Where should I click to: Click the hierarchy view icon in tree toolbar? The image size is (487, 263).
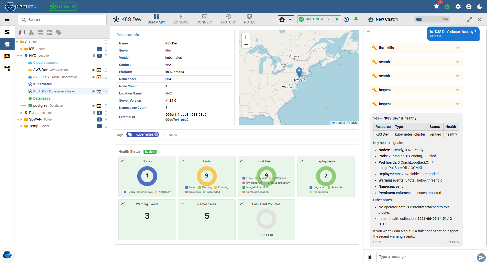click(31, 32)
